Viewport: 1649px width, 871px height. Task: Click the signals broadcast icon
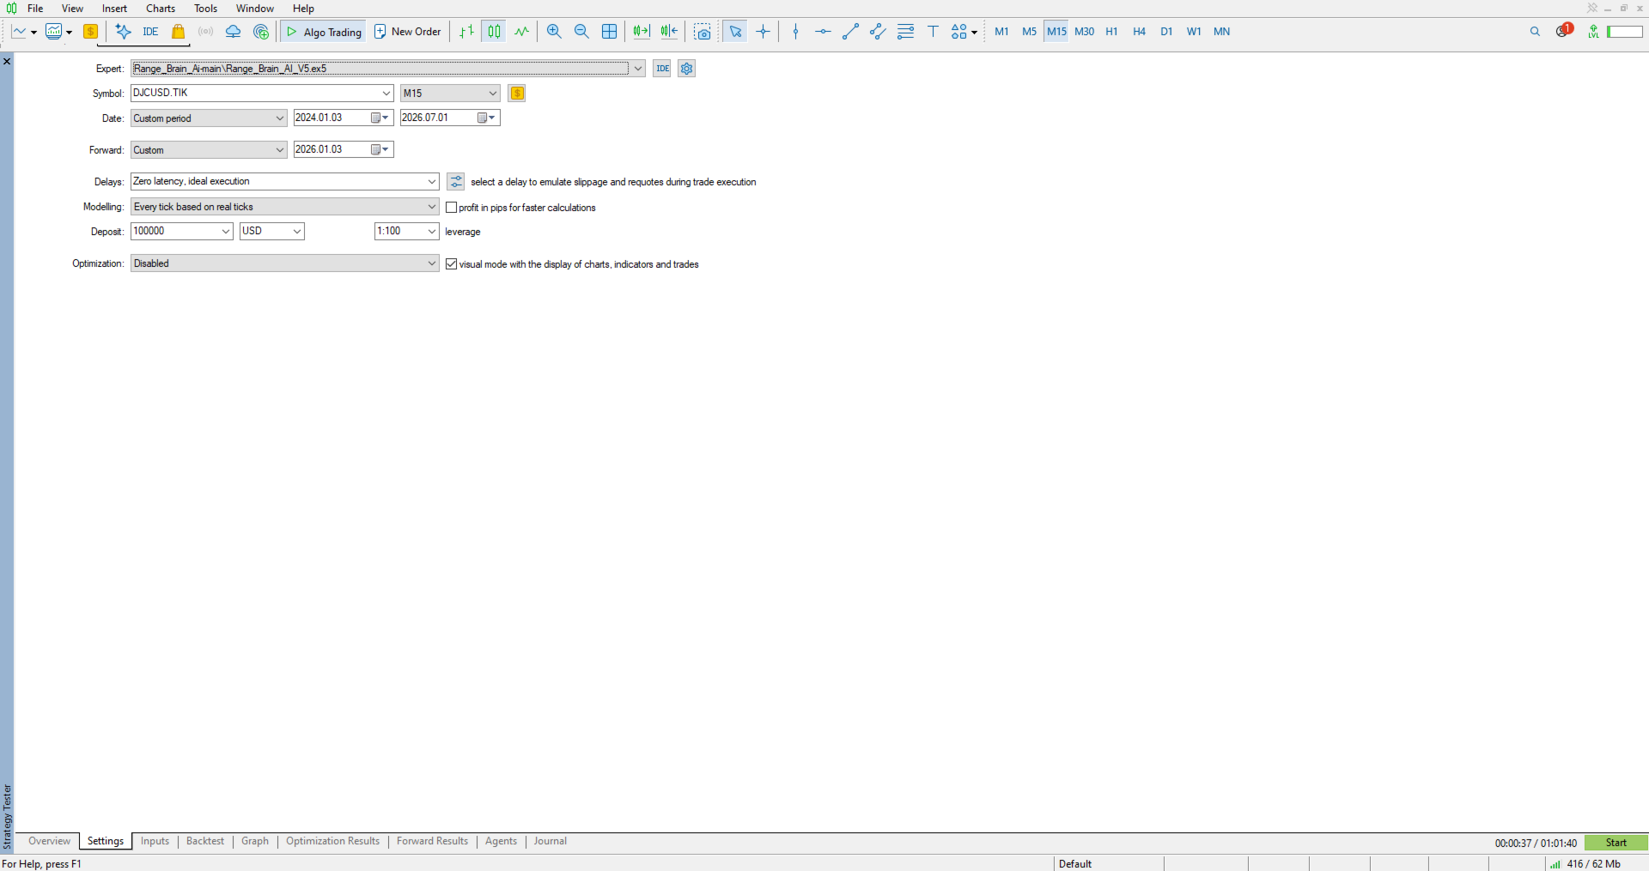click(x=205, y=32)
